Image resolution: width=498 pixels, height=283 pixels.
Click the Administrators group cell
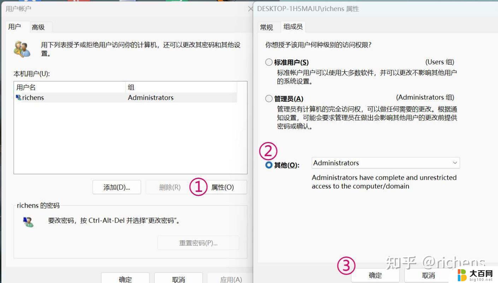coord(151,98)
